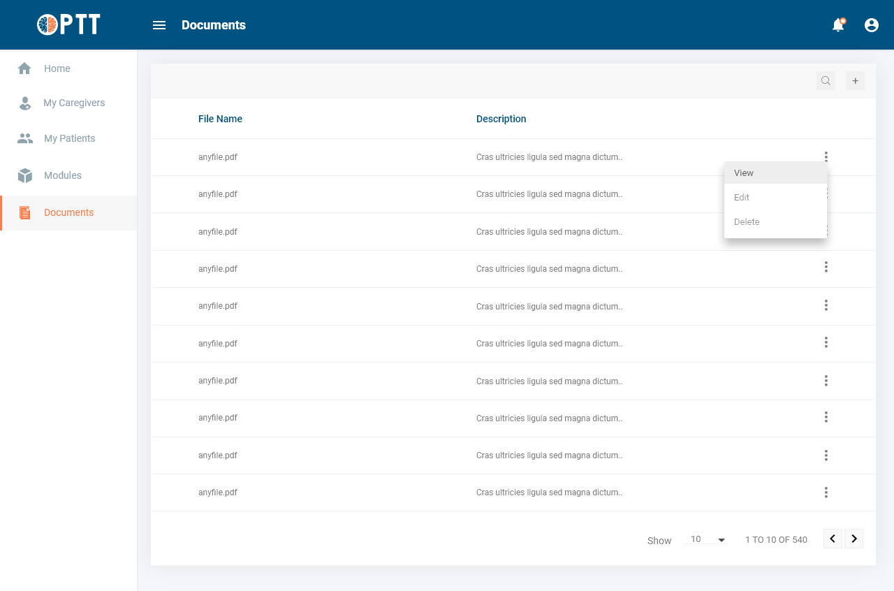This screenshot has height=591, width=894.
Task: Expand the fourth row's three-dot options menu
Action: pyautogui.click(x=826, y=267)
